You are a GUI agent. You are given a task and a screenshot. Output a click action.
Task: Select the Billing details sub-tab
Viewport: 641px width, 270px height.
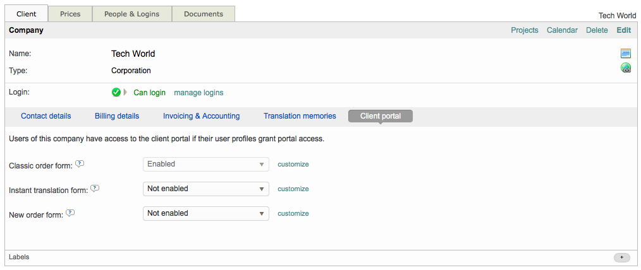[117, 116]
